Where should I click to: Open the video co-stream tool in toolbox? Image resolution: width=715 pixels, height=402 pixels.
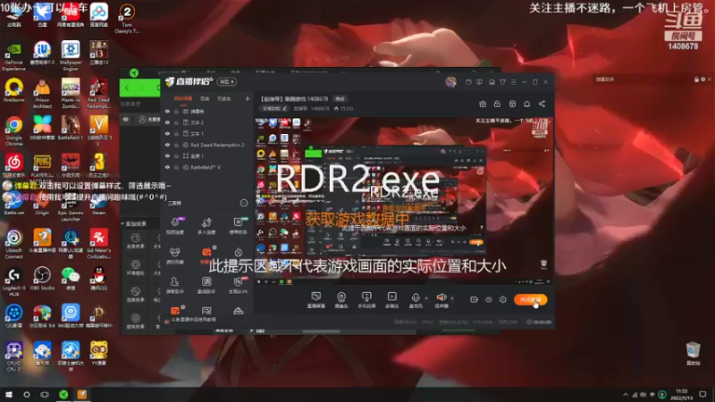(x=175, y=226)
